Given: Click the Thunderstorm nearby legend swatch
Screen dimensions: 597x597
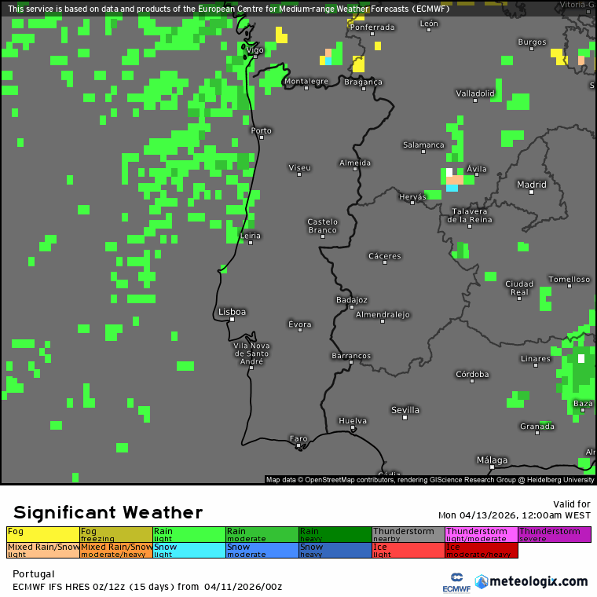Looking at the screenshot, I should (408, 535).
